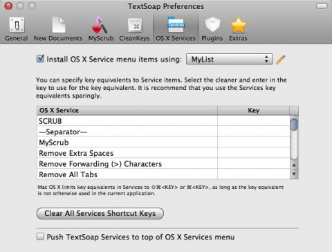Click the OS X Service column header
Viewport: 332px width, 252px height.
click(x=127, y=111)
